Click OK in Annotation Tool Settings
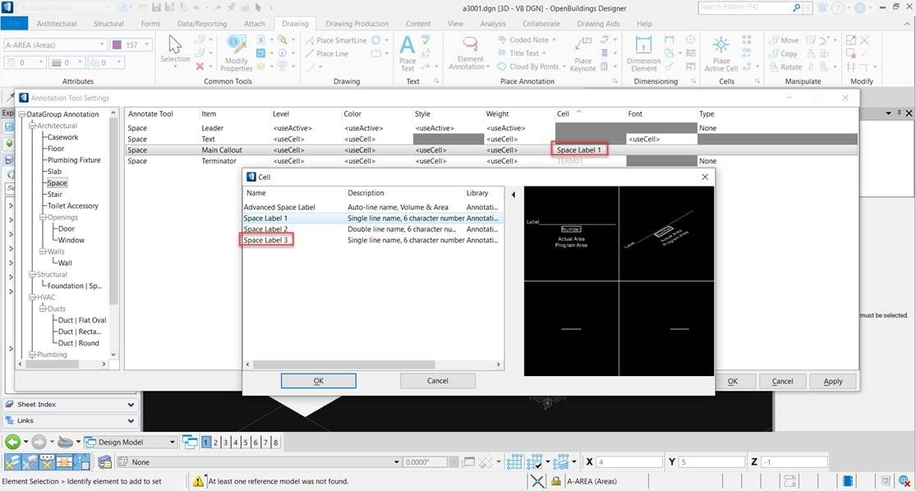This screenshot has width=916, height=491. (x=733, y=381)
